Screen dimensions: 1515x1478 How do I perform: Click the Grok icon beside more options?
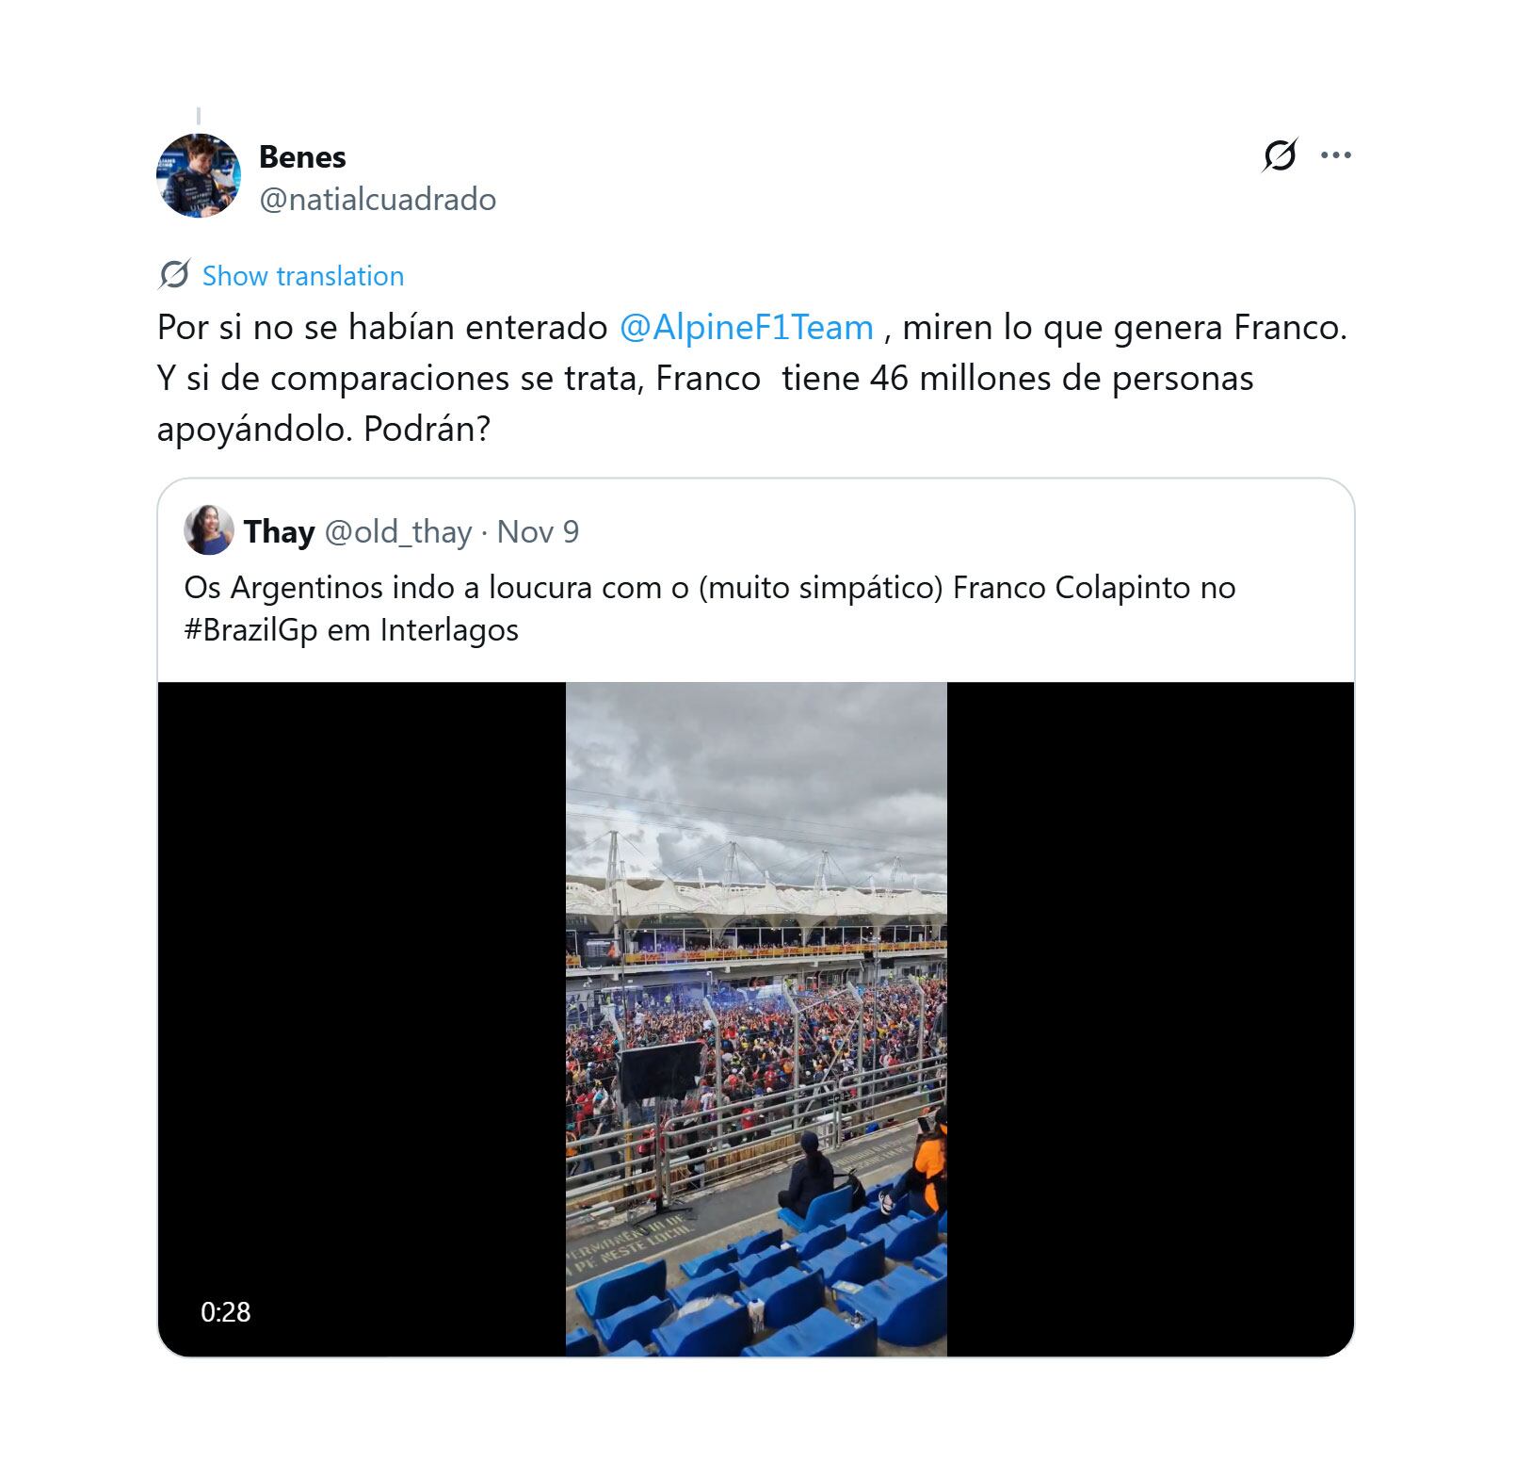pyautogui.click(x=1279, y=155)
